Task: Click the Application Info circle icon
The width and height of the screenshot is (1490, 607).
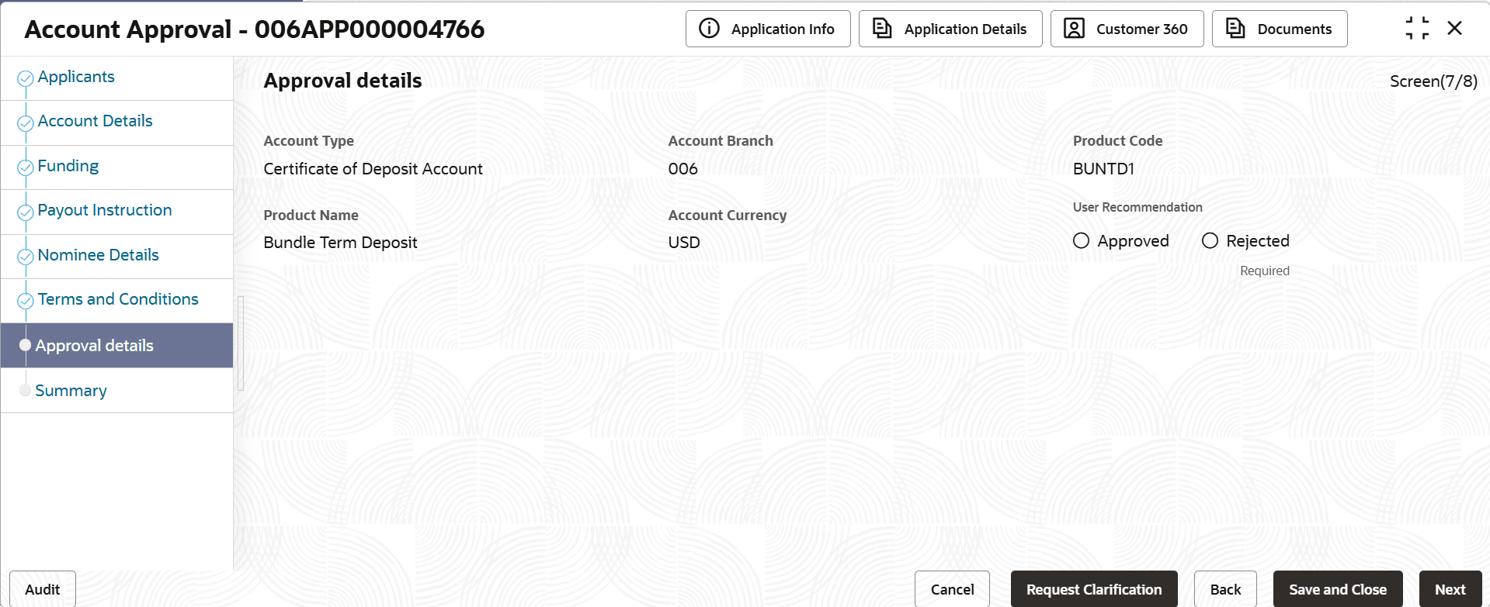Action: pyautogui.click(x=709, y=29)
